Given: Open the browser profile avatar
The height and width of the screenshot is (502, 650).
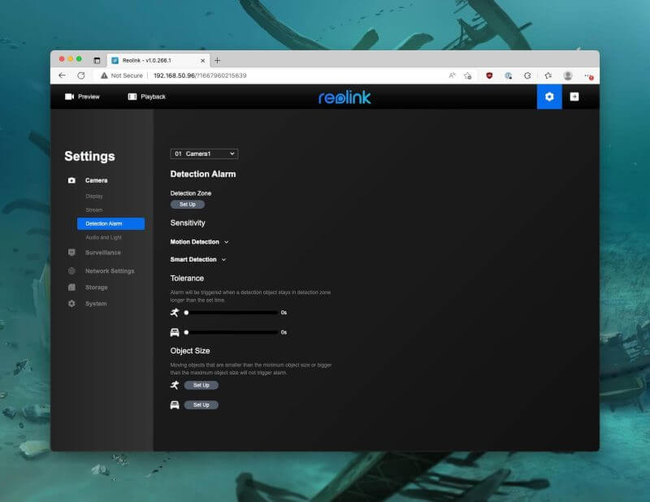Looking at the screenshot, I should click(x=568, y=76).
